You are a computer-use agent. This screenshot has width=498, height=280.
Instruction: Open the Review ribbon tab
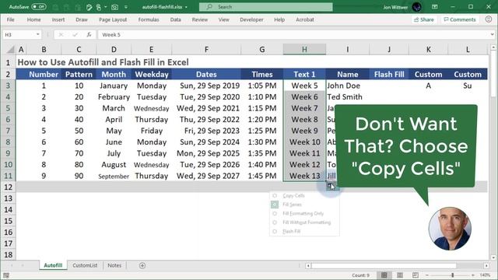pos(199,19)
